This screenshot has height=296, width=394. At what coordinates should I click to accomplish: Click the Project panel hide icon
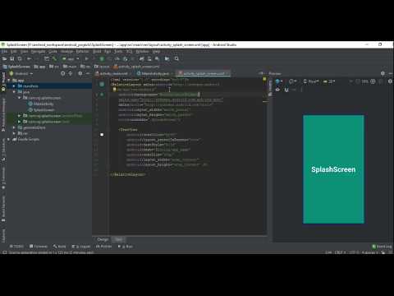click(x=88, y=73)
